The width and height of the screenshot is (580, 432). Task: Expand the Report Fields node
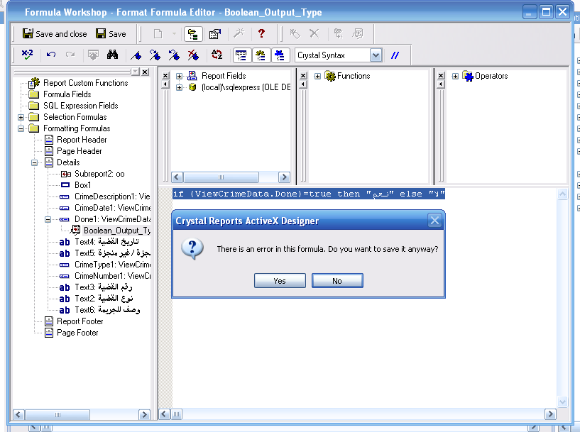point(179,76)
